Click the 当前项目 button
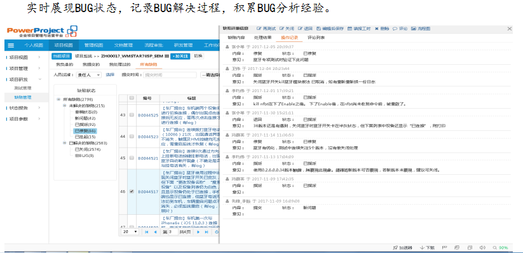The width and height of the screenshot is (523, 253). [62, 56]
